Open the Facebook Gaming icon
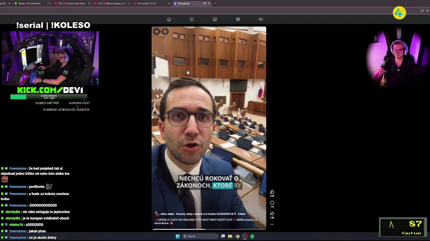The image size is (430, 241). pyautogui.click(x=261, y=19)
